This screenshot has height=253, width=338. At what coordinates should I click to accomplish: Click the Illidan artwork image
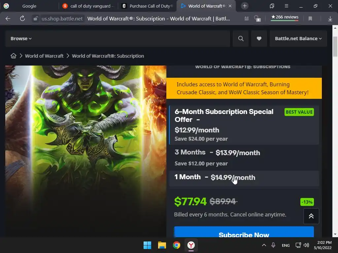[x=86, y=151]
